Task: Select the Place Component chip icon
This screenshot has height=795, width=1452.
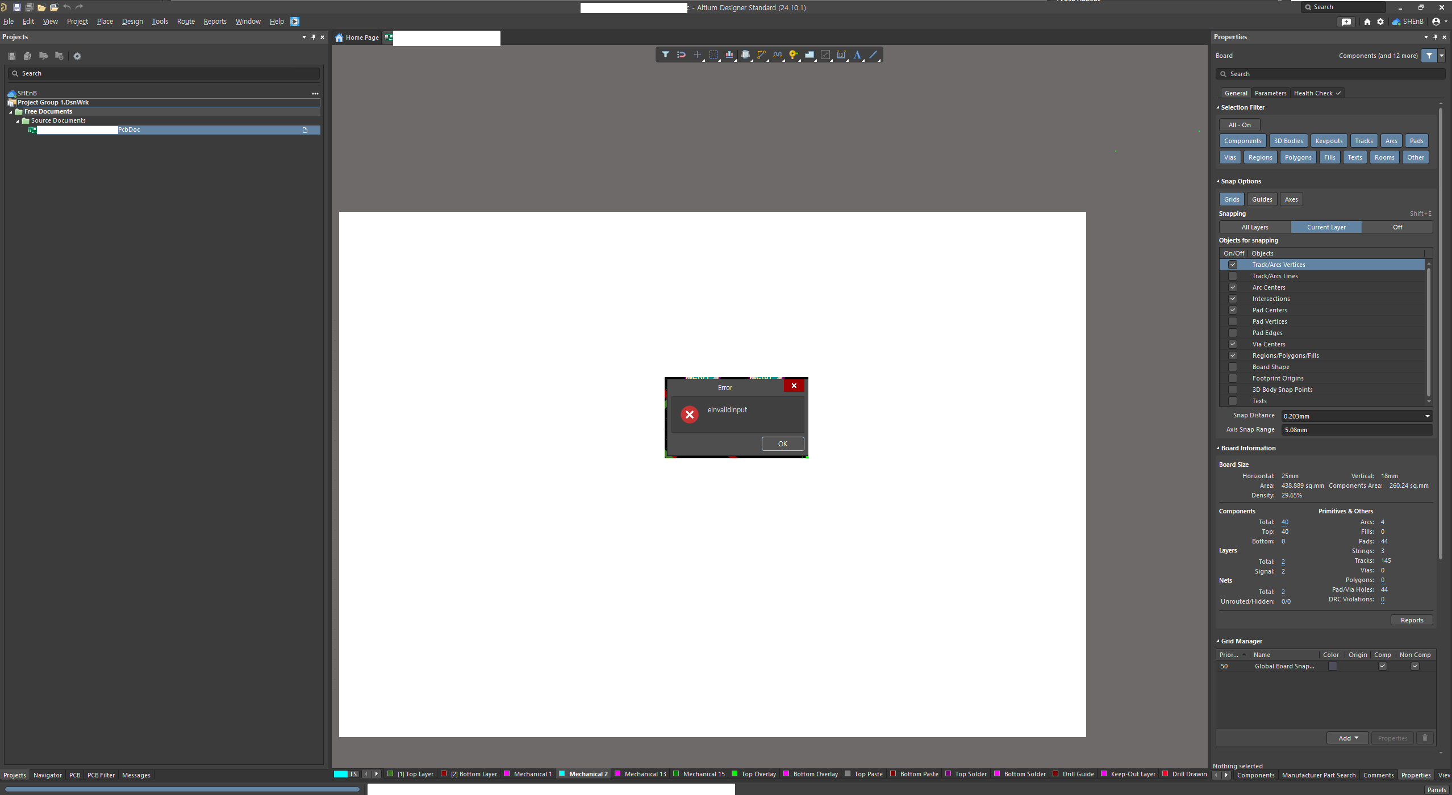Action: click(745, 55)
